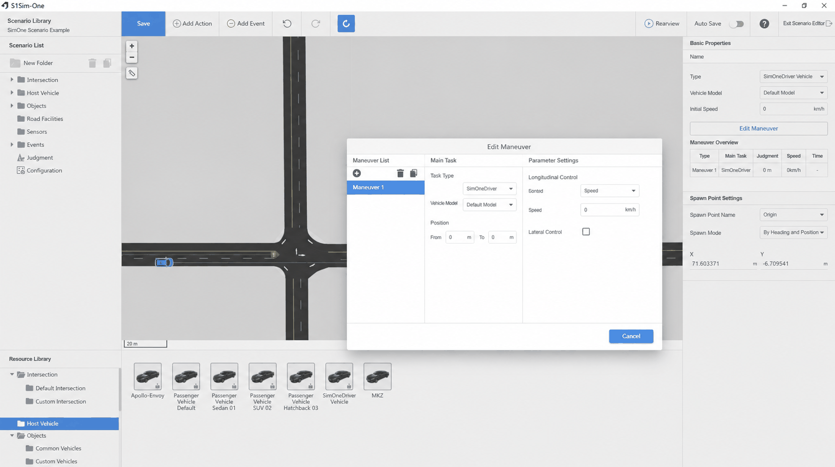835x467 pixels.
Task: Add a new maneuver with plus icon
Action: tap(357, 173)
